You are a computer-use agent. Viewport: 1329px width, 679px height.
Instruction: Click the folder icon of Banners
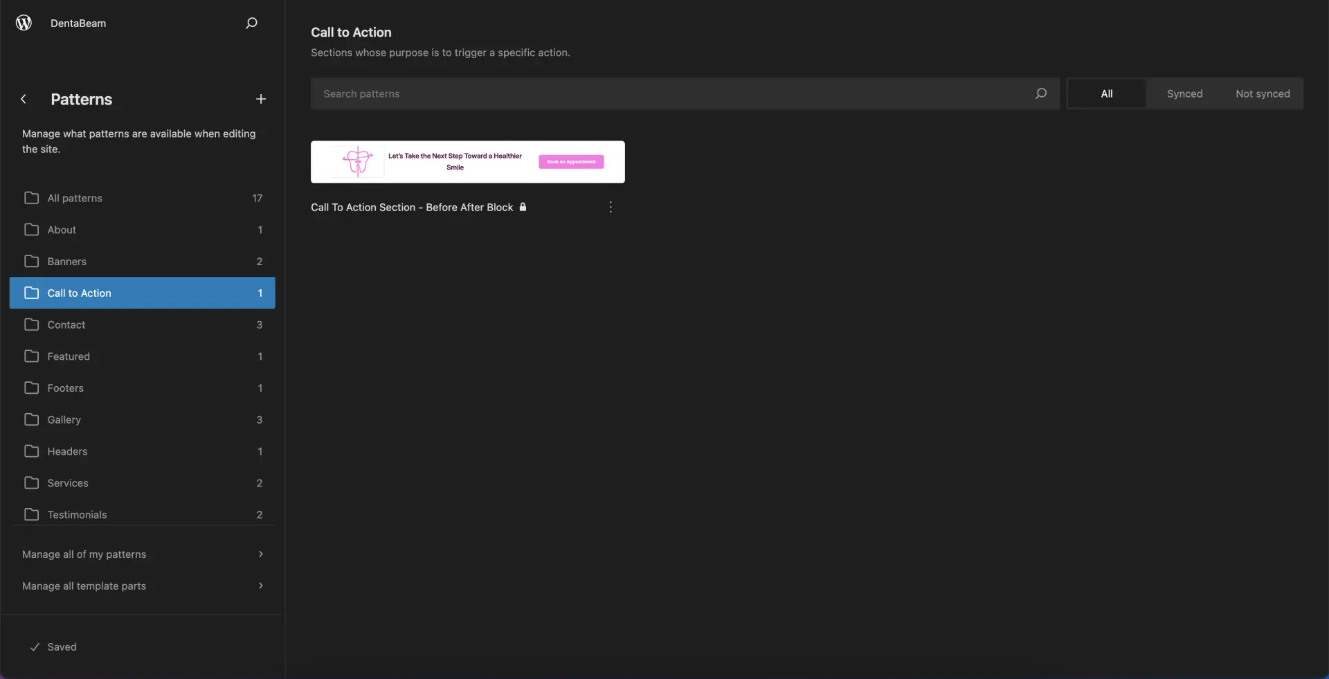click(32, 261)
